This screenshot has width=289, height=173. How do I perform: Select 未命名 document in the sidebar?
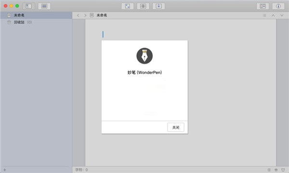click(x=36, y=15)
